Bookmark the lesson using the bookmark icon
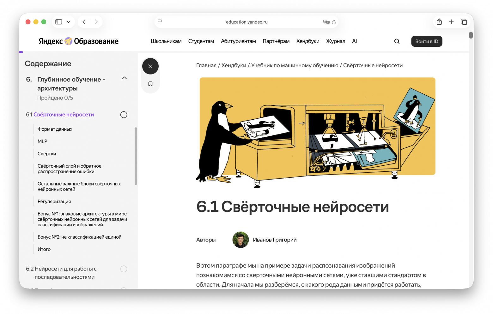This screenshot has height=314, width=493. (x=150, y=84)
